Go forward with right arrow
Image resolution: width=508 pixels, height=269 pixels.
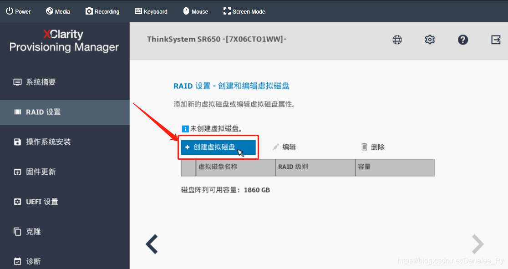pyautogui.click(x=478, y=244)
